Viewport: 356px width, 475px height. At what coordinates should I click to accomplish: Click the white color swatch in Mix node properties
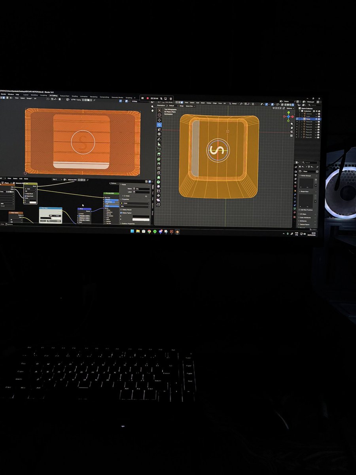141,220
